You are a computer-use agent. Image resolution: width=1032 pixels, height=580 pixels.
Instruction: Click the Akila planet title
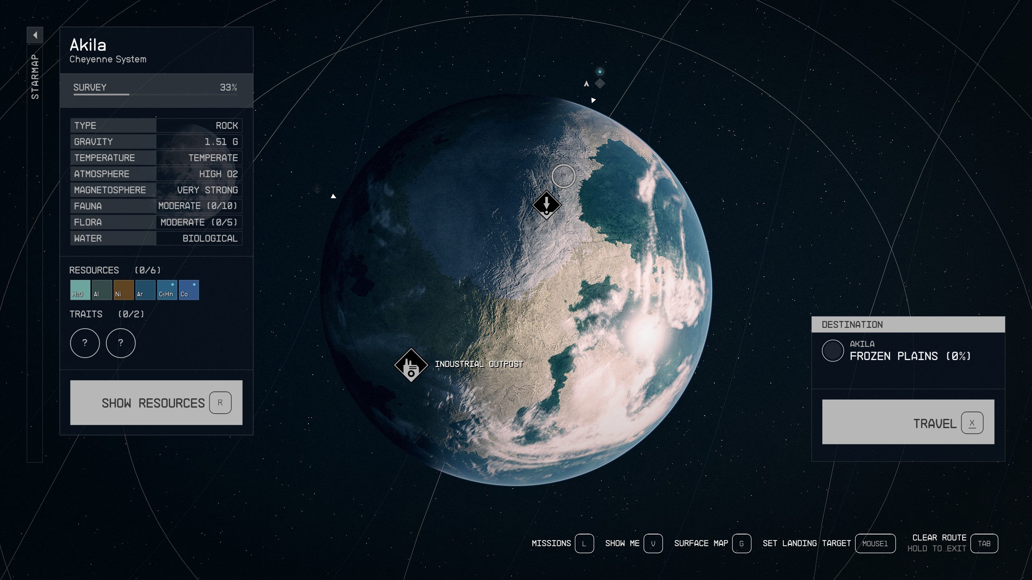(88, 45)
